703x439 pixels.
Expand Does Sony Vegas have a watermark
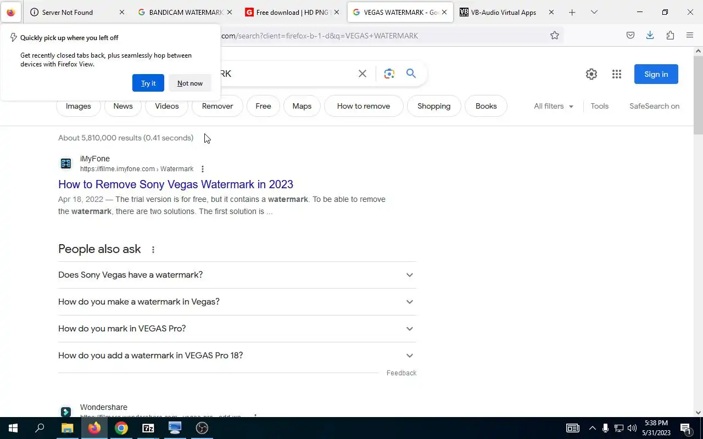[x=237, y=275]
